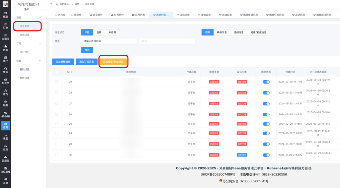Switch to the 发送进度 tab
Screen dimensions: 340x188
point(298,15)
